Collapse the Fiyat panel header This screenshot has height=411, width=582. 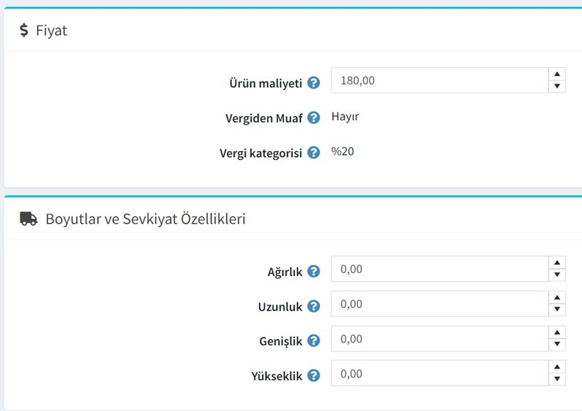click(x=293, y=30)
